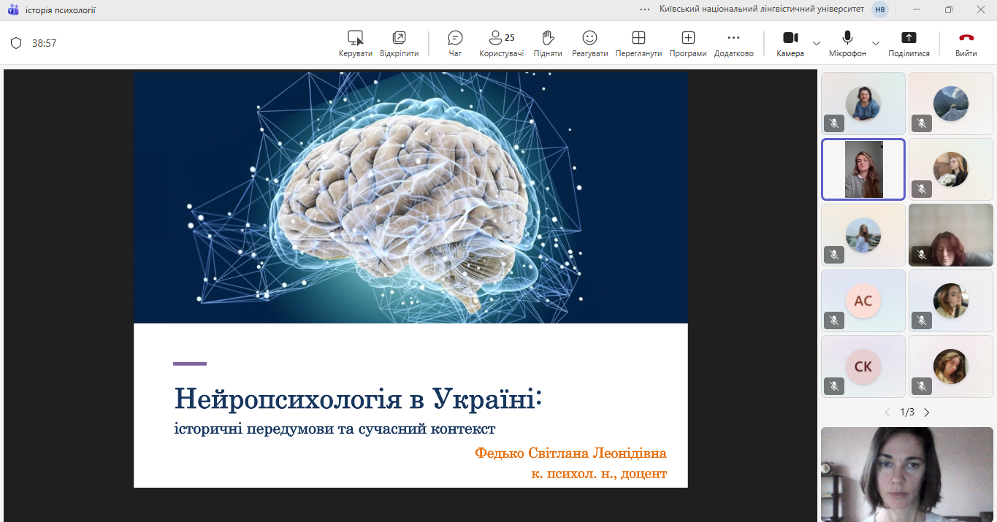Raise hand with the Підняти icon
Image resolution: width=997 pixels, height=522 pixels.
548,43
